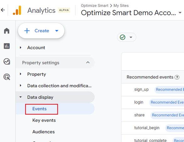Click the Create button
The height and width of the screenshot is (142, 184).
[41, 31]
